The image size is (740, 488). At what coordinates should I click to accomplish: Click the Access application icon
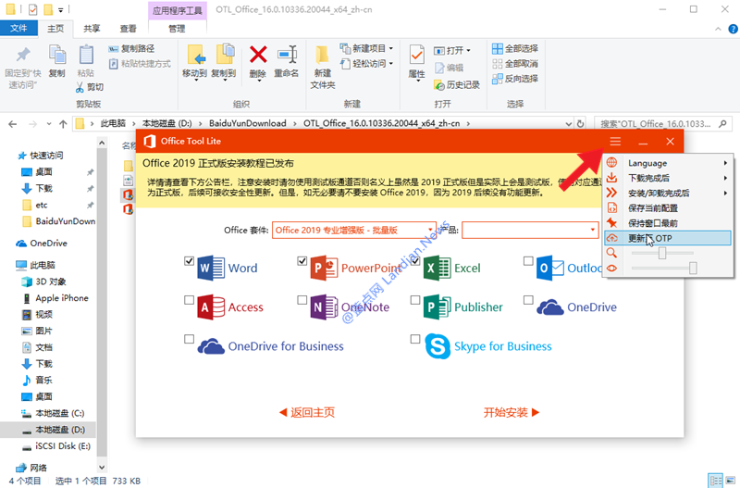(x=211, y=307)
